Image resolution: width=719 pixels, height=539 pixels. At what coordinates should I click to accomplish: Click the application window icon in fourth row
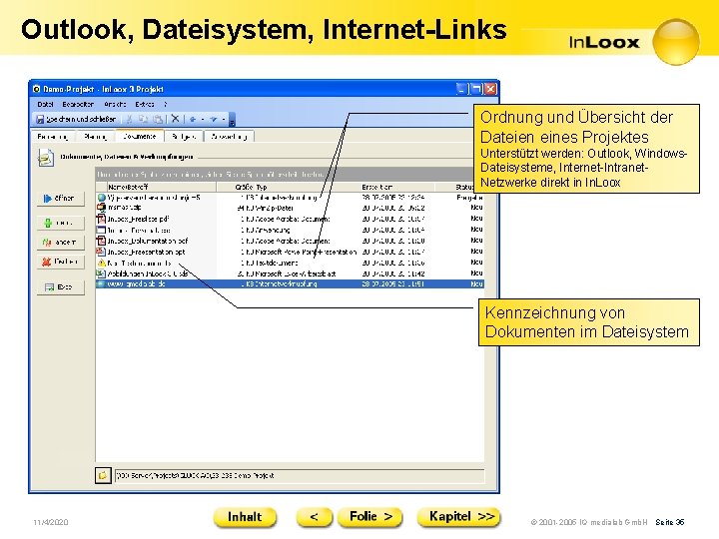coord(101,231)
